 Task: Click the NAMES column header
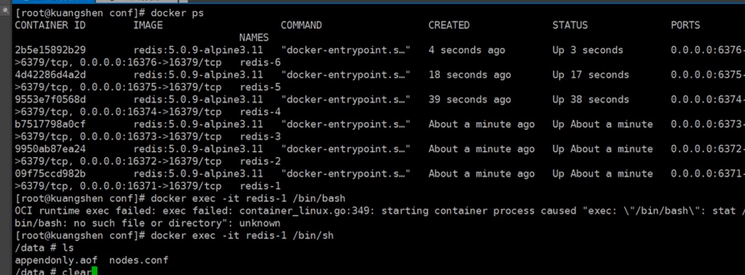click(x=254, y=38)
